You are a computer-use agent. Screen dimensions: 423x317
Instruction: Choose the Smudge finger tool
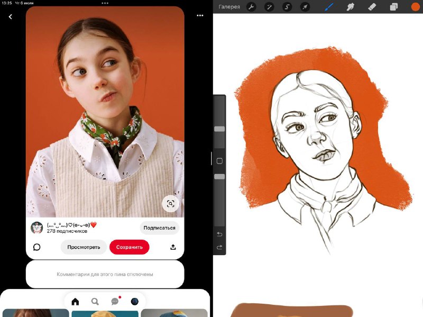click(x=350, y=7)
